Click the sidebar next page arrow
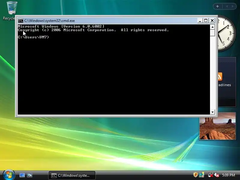This screenshot has height=180, width=240. click(233, 6)
